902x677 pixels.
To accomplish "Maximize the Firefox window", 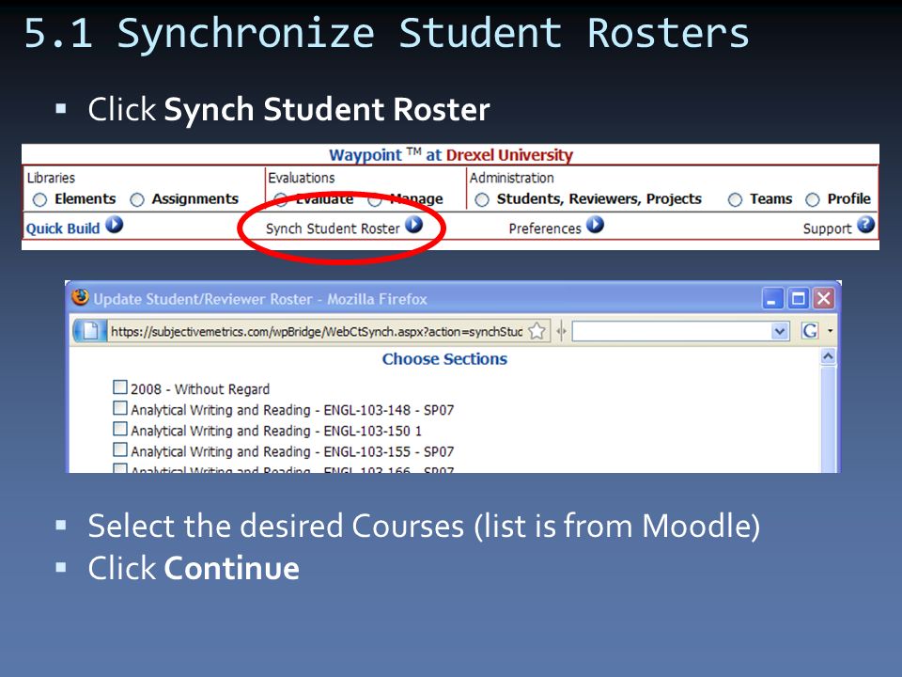I will coord(799,298).
